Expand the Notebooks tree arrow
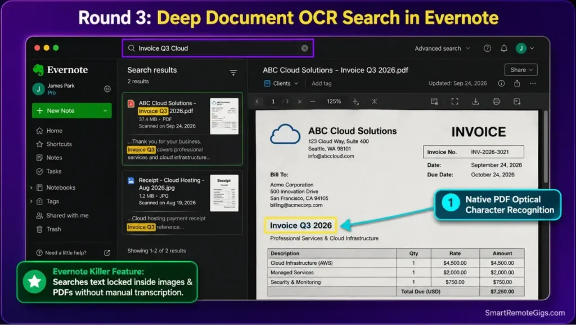Screen dimensions: 576x325 pyautogui.click(x=31, y=188)
